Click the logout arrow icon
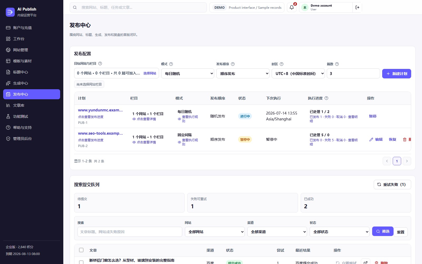 click(357, 7)
